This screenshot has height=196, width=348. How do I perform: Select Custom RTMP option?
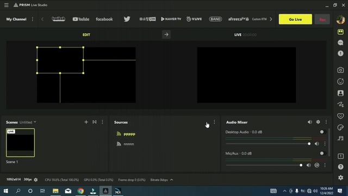[259, 19]
